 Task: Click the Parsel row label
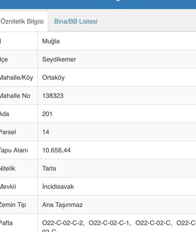tap(8, 132)
